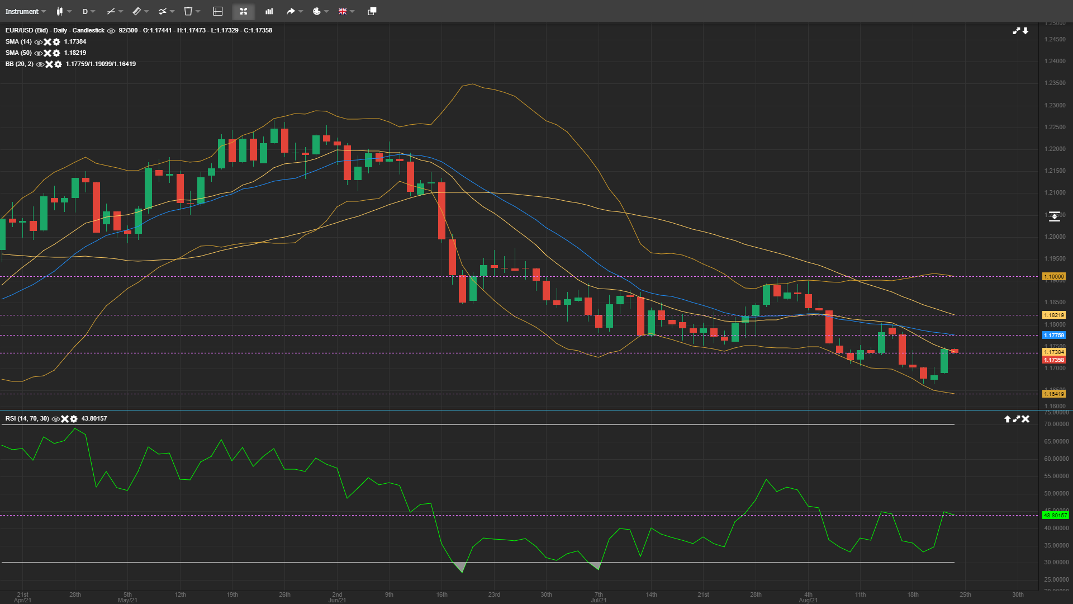Open the D timeframe dropdown

(x=89, y=11)
